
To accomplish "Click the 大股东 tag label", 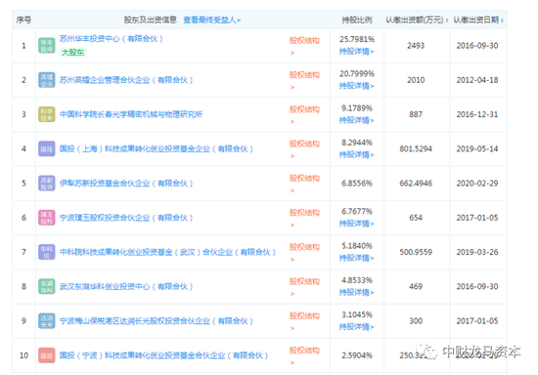I will (72, 53).
